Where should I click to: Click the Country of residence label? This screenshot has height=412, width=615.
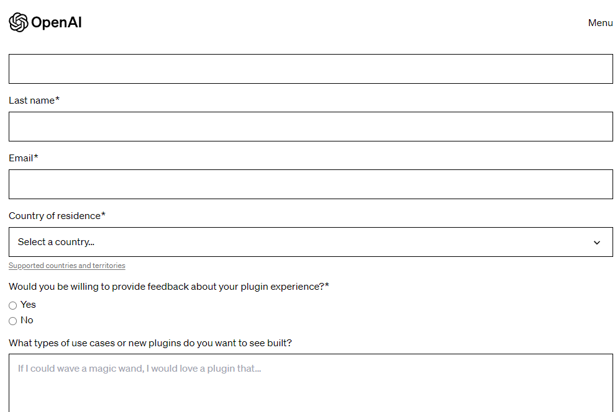tap(57, 216)
